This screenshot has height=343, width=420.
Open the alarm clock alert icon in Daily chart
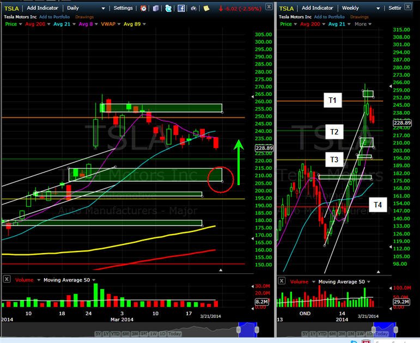coord(143,8)
